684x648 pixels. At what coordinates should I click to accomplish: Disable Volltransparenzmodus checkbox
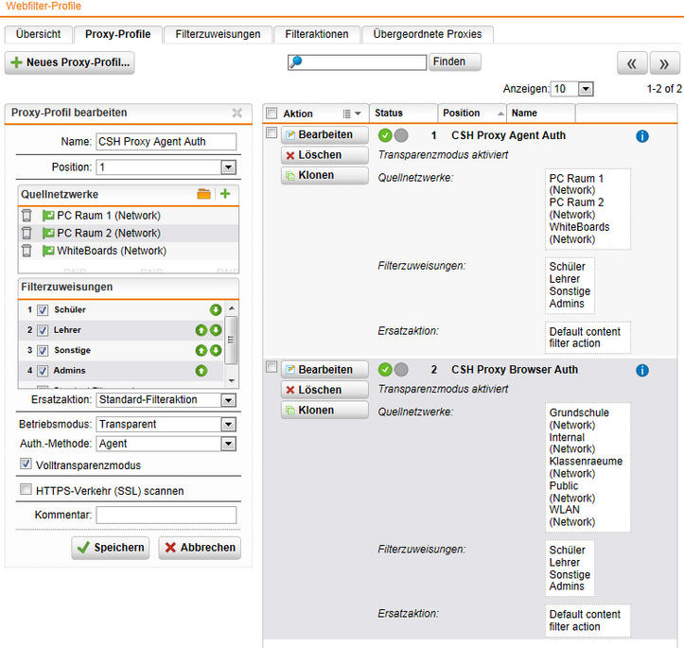coord(26,464)
